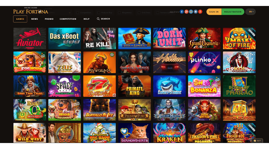The width and height of the screenshot is (269, 149).
Task: Open the Competition menu item
Action: click(68, 19)
